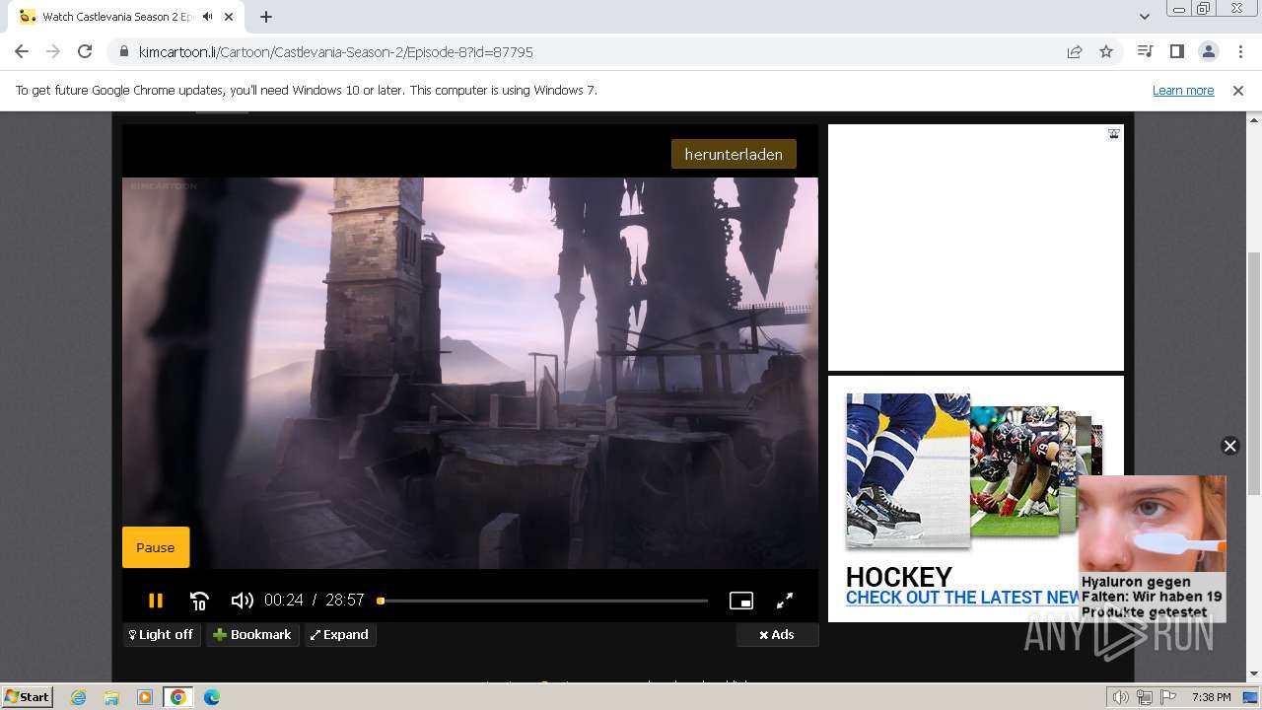
Task: Select the Chrome taskbar icon
Action: point(177,697)
